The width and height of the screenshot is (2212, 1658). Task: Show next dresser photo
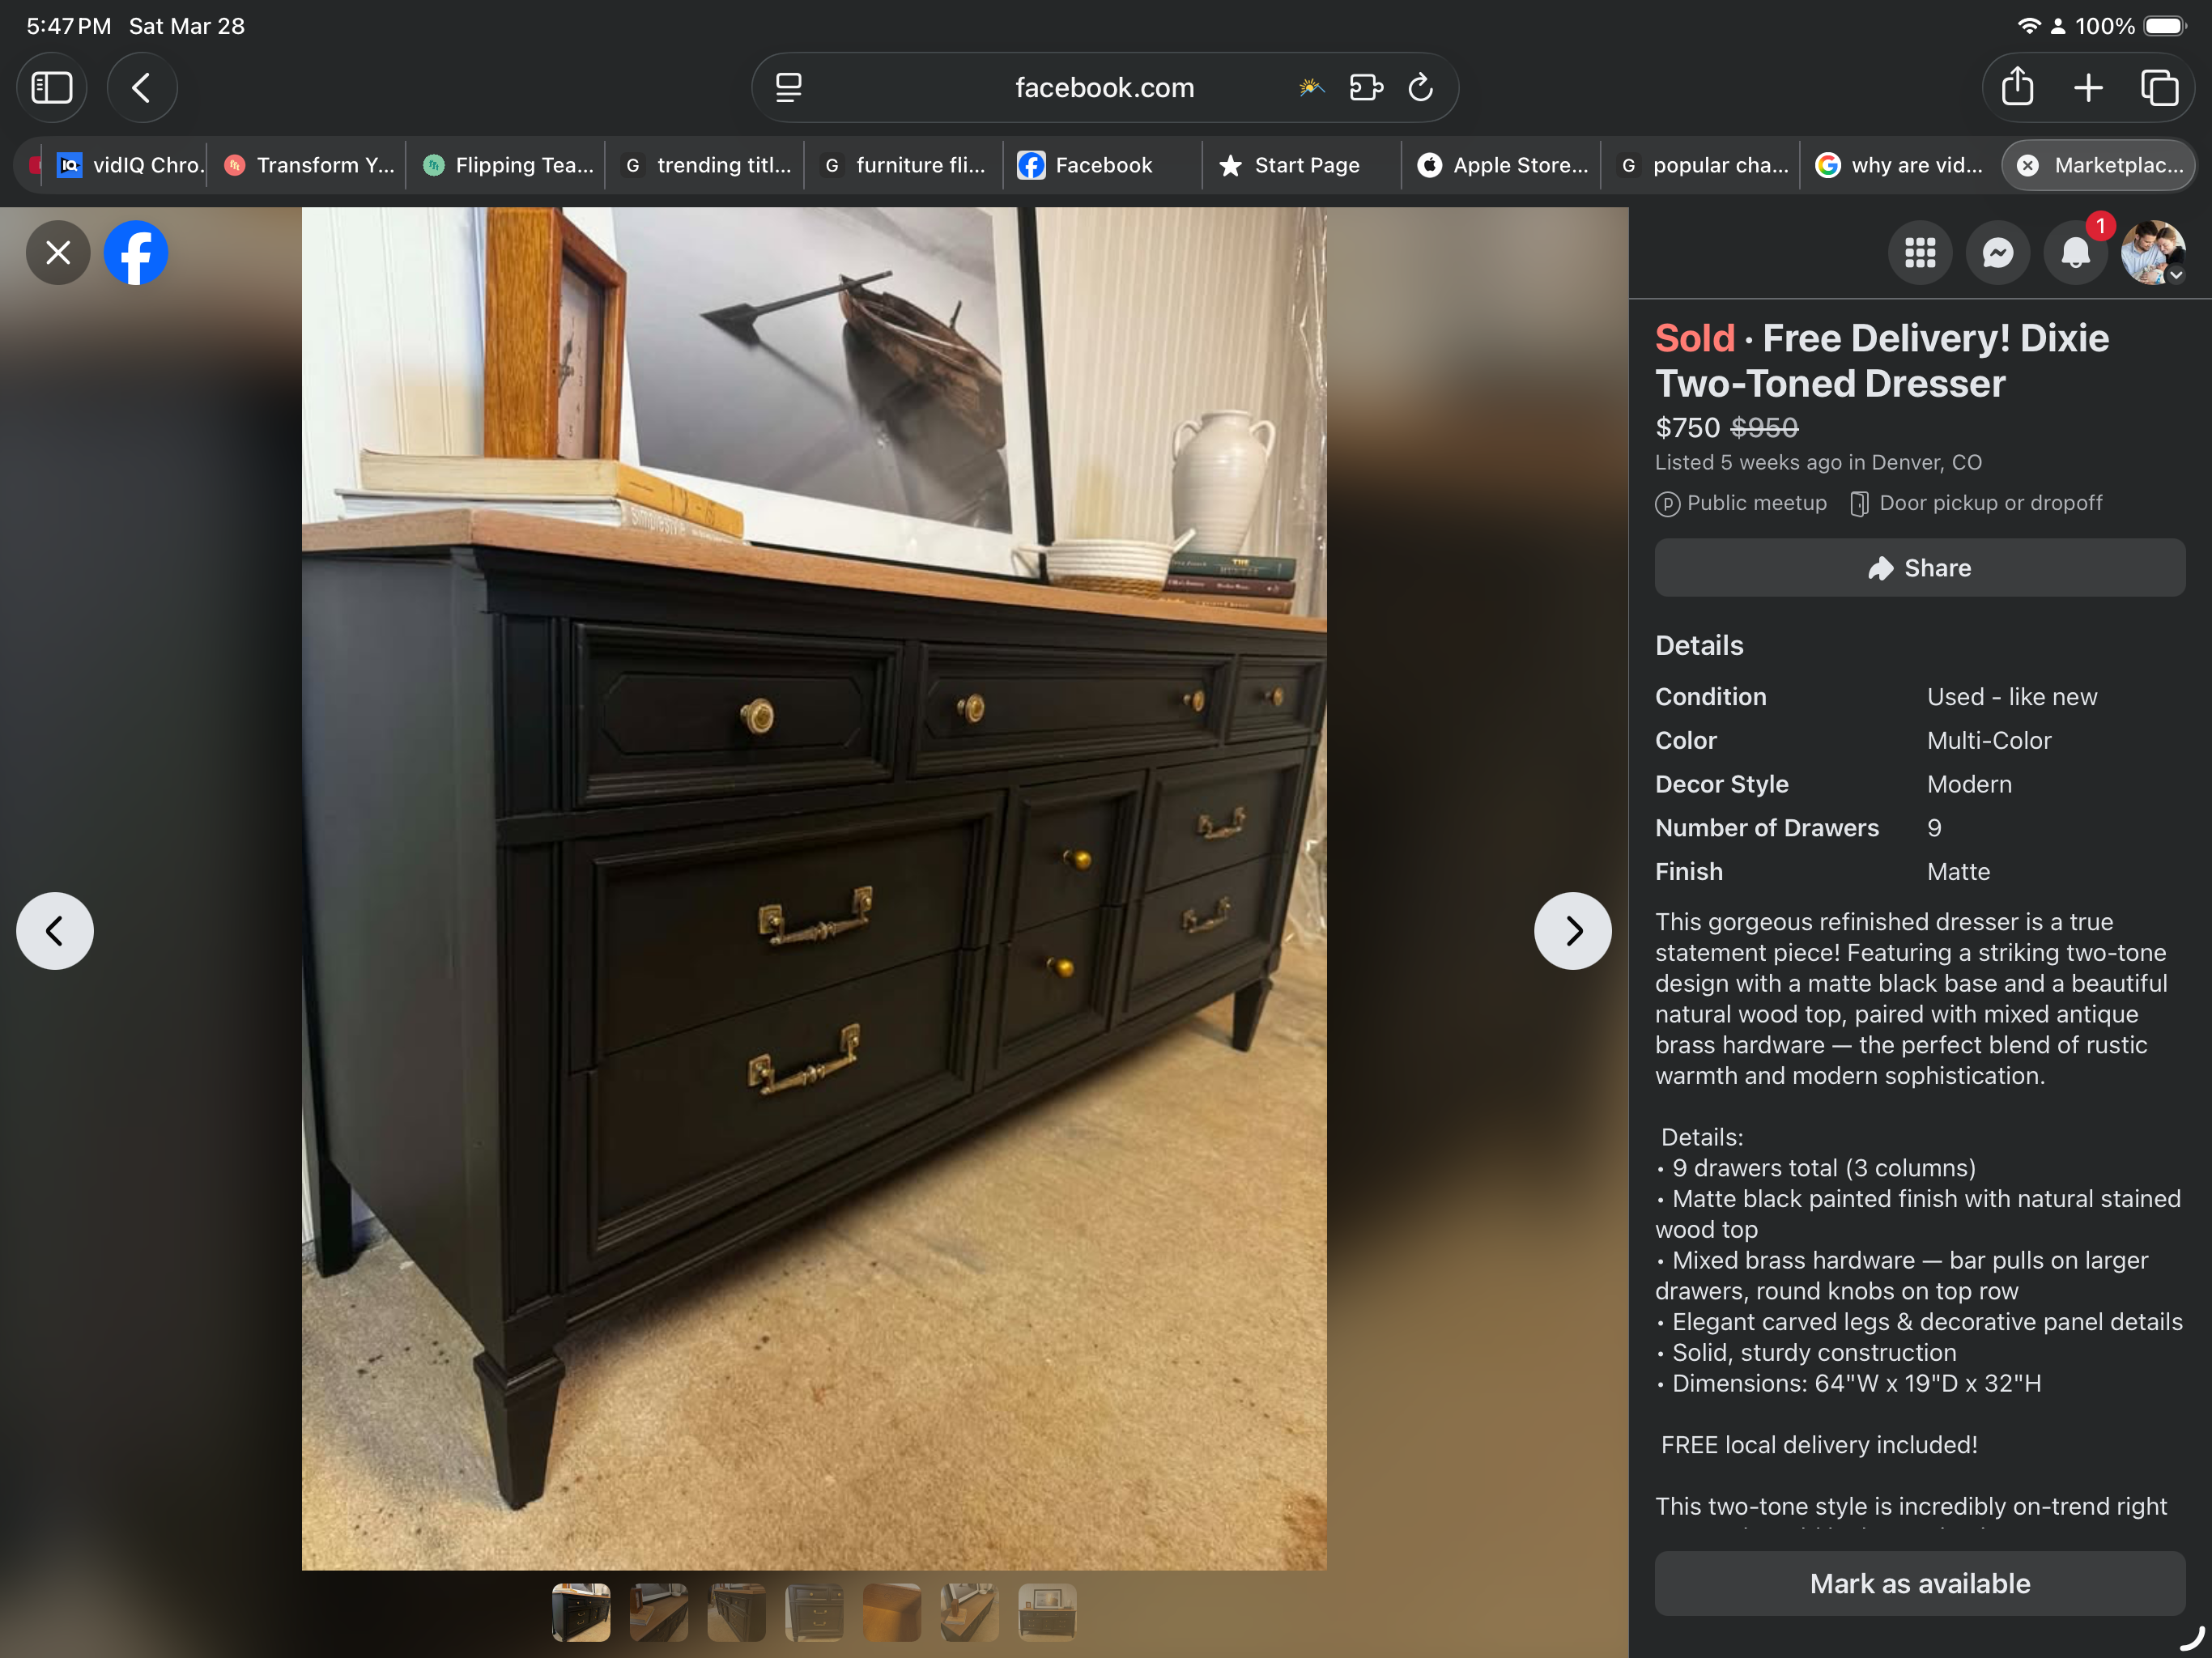tap(1572, 931)
